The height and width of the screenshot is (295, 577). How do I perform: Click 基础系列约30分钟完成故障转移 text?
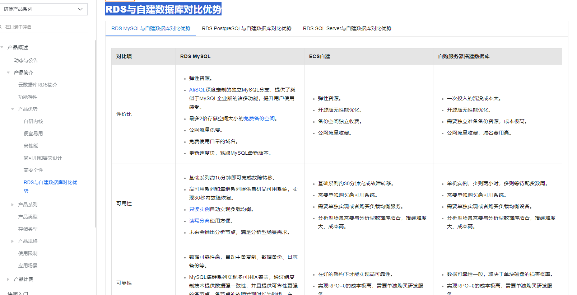click(x=356, y=183)
